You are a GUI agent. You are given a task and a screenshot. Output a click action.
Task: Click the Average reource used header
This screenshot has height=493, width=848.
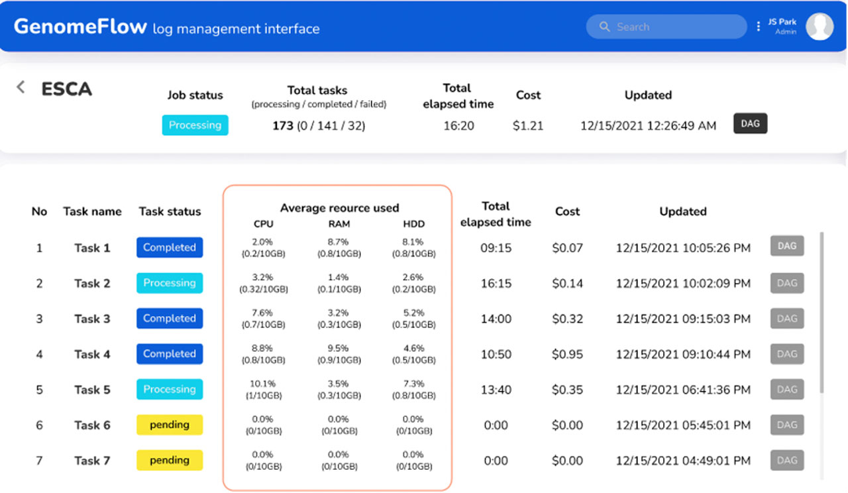click(x=339, y=208)
